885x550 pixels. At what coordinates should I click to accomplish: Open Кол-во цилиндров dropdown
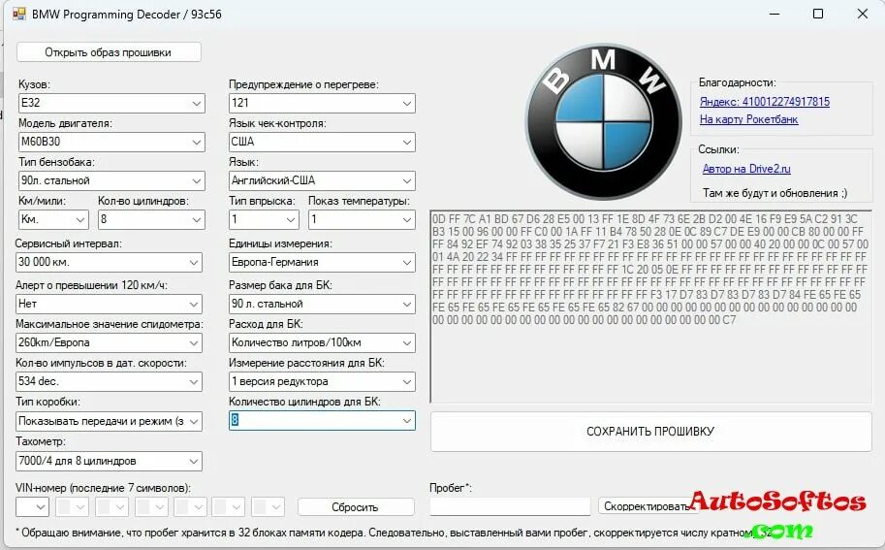tap(151, 219)
